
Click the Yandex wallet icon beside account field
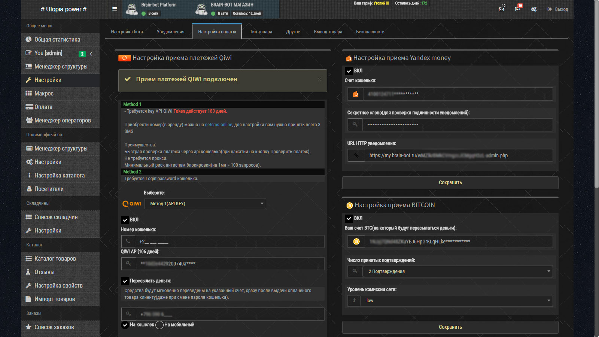[x=356, y=94]
